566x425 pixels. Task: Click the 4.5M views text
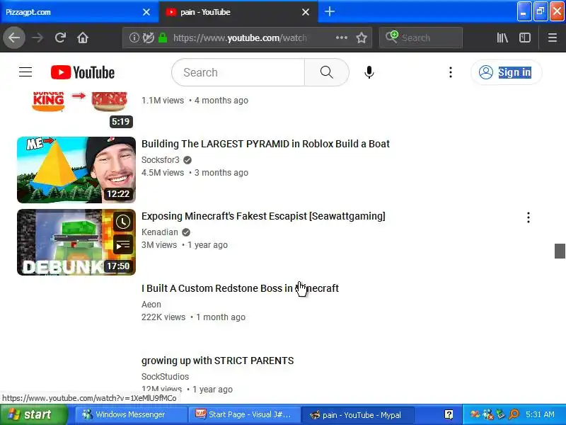(x=163, y=173)
